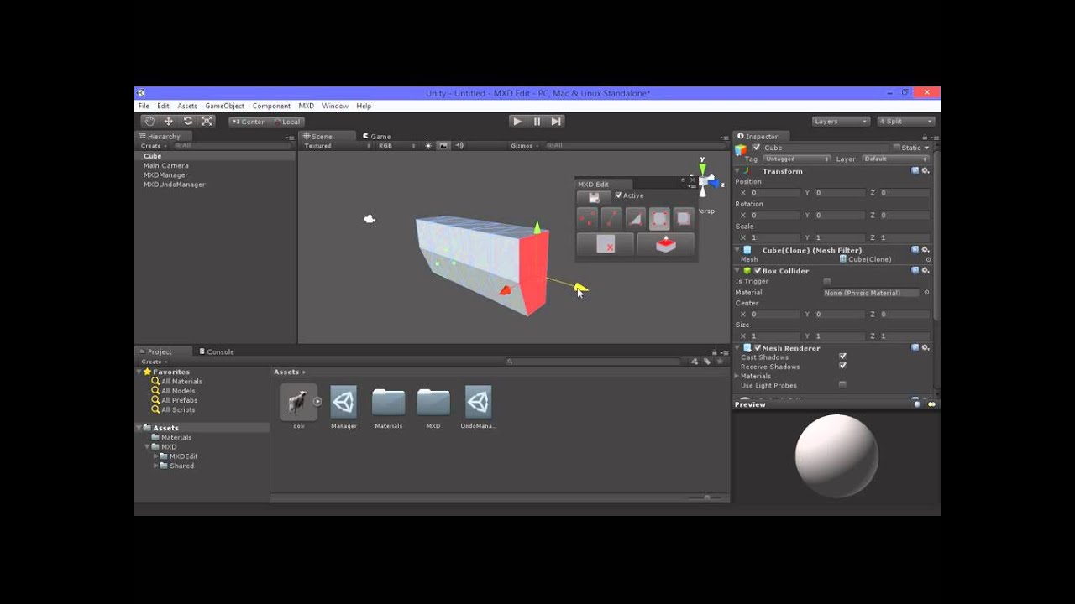Toggle MXD Edit Active checkbox

tap(619, 195)
